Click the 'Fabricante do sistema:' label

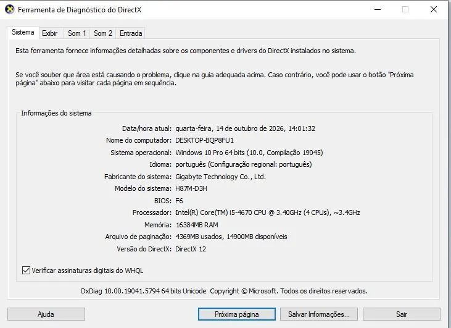pyautogui.click(x=138, y=177)
